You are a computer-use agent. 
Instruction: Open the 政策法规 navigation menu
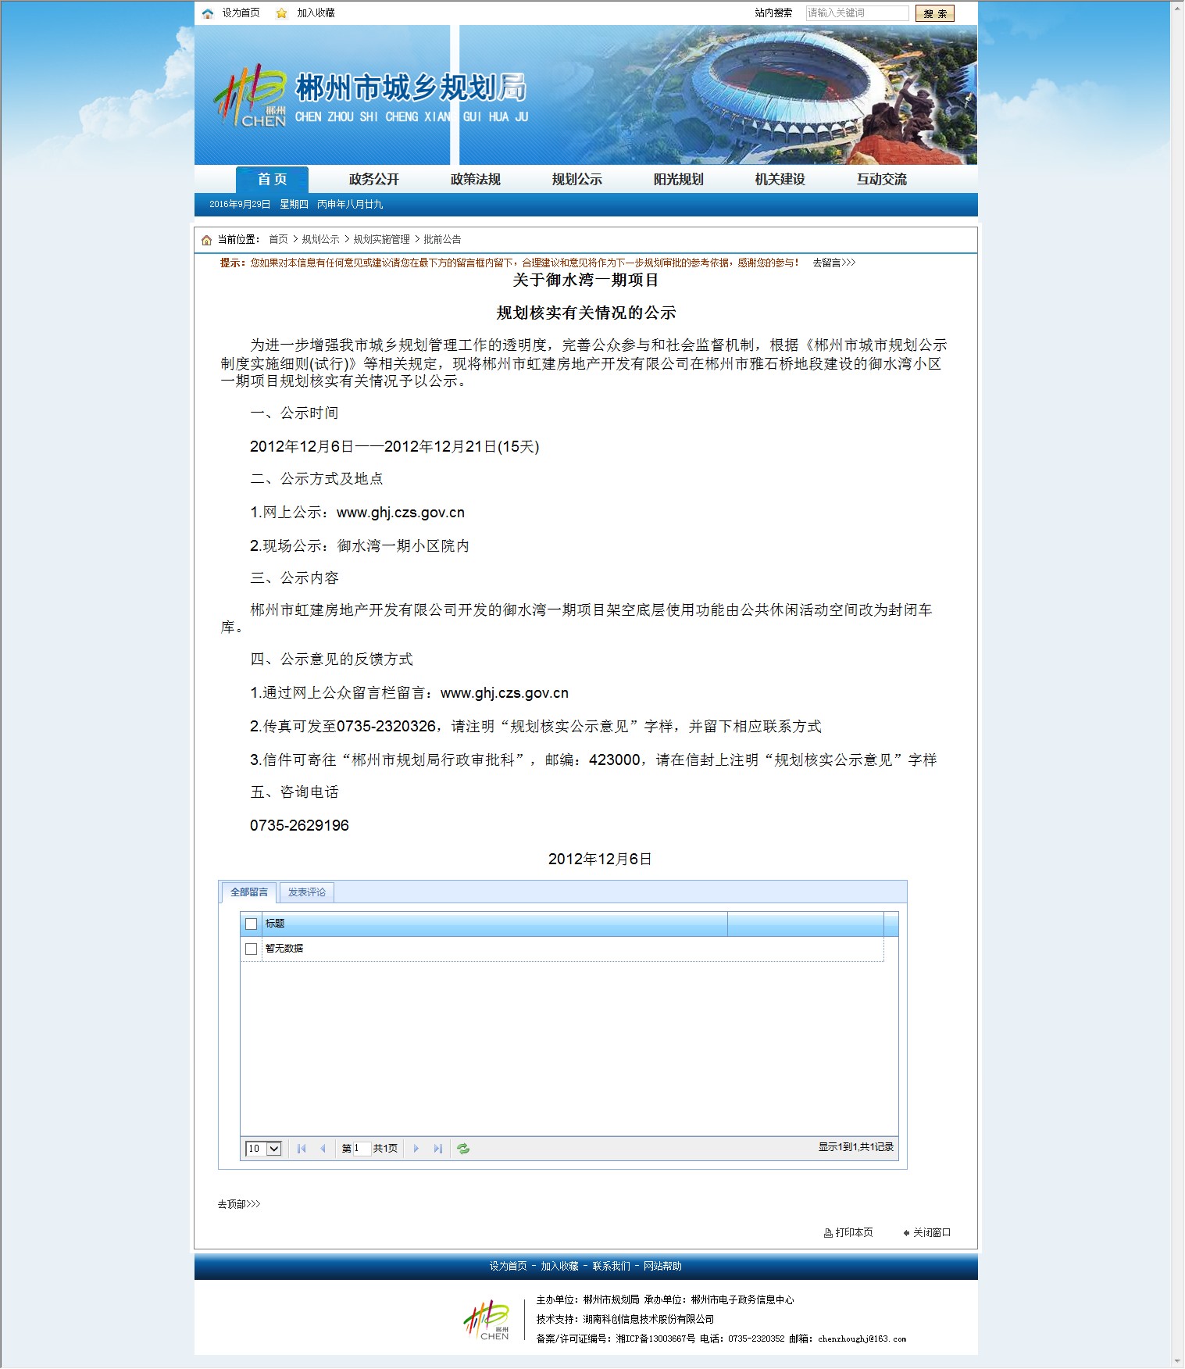pos(475,180)
